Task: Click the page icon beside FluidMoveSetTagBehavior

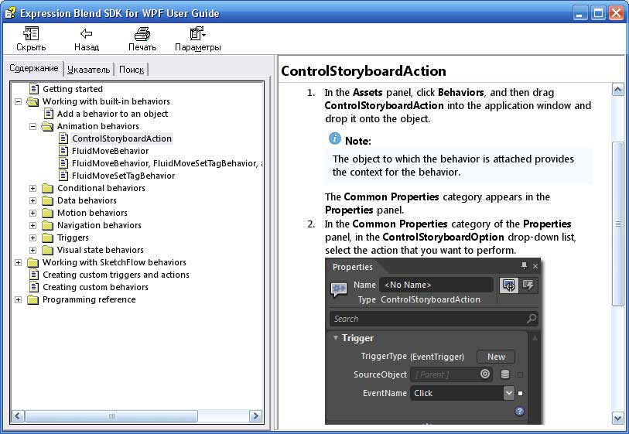Action: point(63,176)
